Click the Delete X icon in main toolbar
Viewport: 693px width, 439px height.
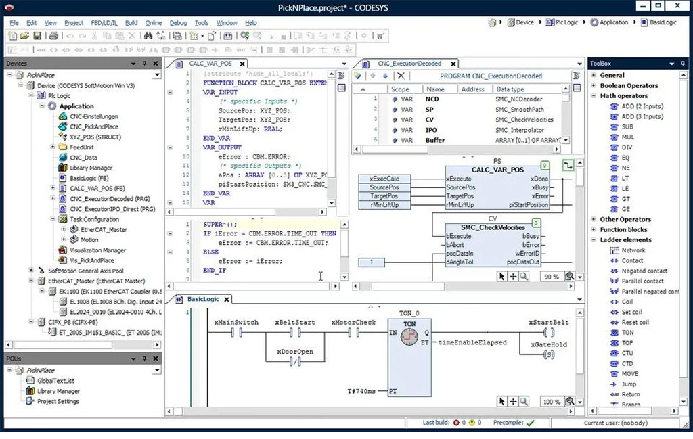point(132,36)
